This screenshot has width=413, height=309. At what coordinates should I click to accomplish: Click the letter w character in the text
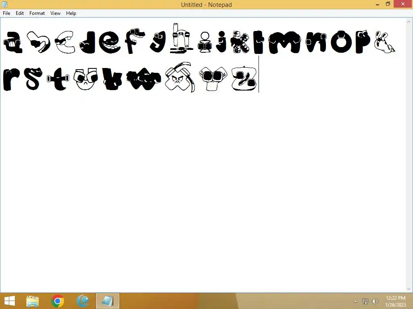click(144, 78)
